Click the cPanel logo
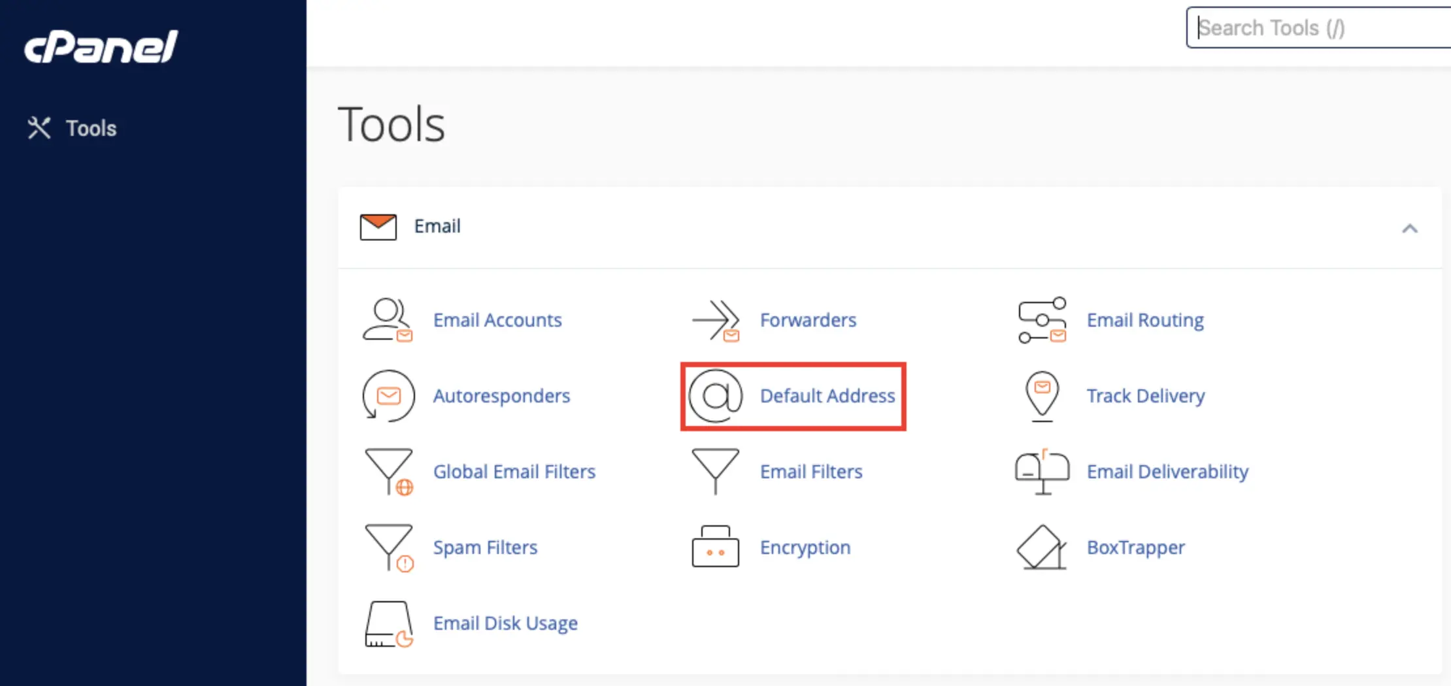Image resolution: width=1451 pixels, height=686 pixels. pyautogui.click(x=101, y=46)
